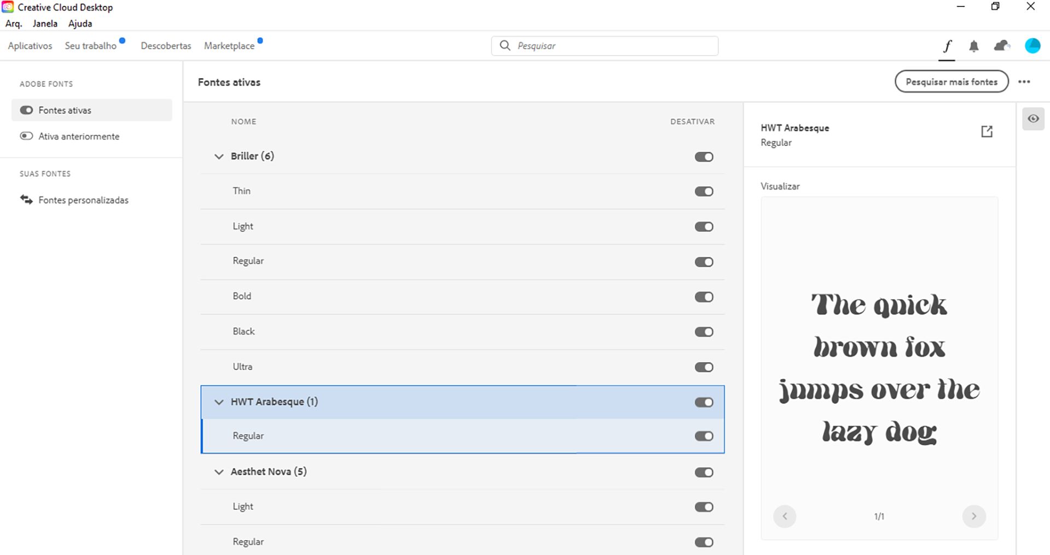Viewport: 1050px width, 555px height.
Task: Open notifications bell icon
Action: (x=974, y=46)
